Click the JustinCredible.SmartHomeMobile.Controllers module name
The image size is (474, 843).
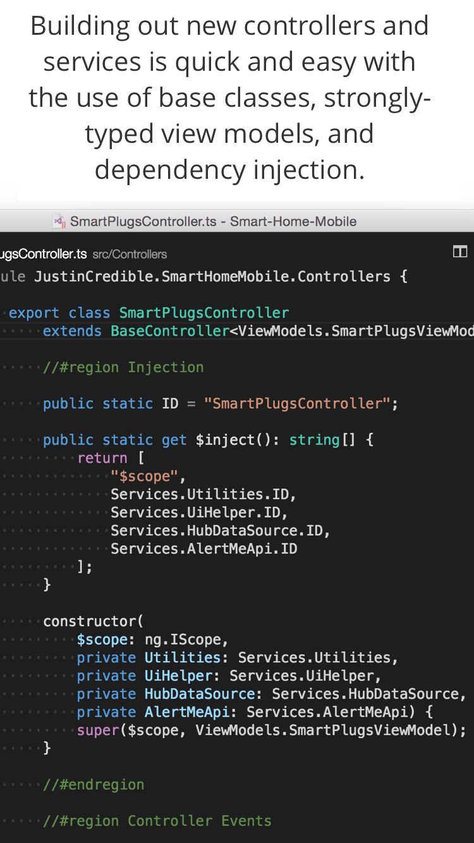tap(212, 276)
